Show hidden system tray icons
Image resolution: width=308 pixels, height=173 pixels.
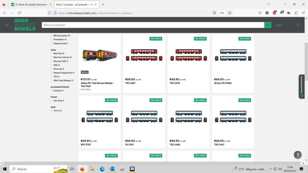point(270,169)
